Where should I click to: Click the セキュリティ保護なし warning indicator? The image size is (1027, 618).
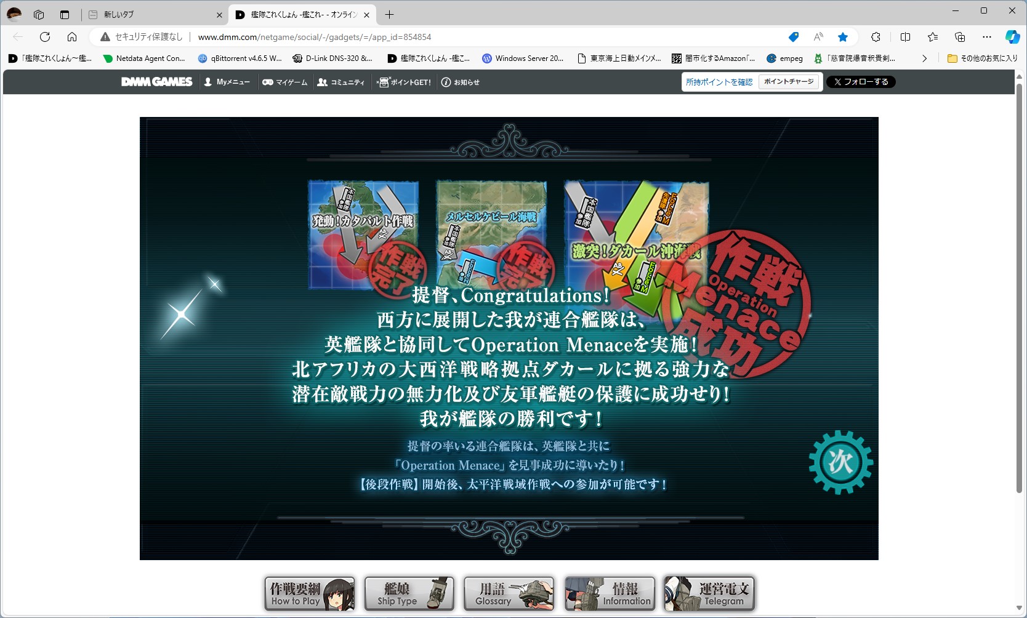coord(142,37)
